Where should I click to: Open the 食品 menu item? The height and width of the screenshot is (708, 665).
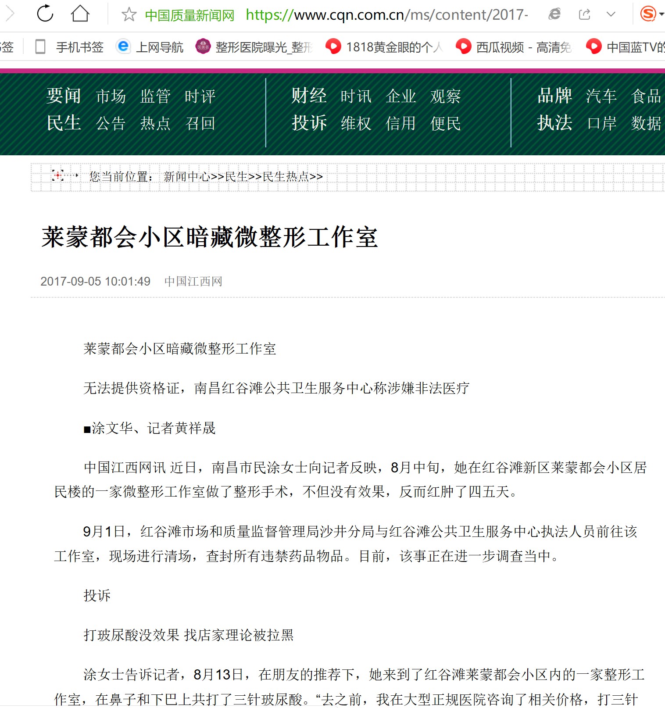pos(647,96)
